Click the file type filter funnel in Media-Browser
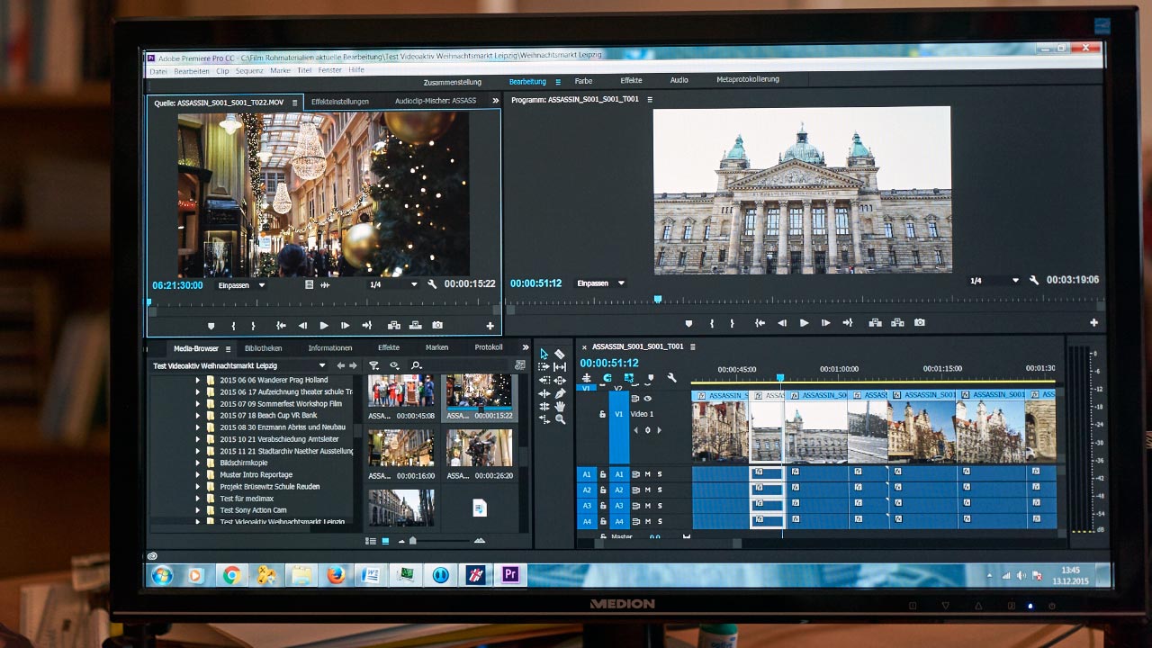This screenshot has width=1152, height=648. click(x=374, y=365)
